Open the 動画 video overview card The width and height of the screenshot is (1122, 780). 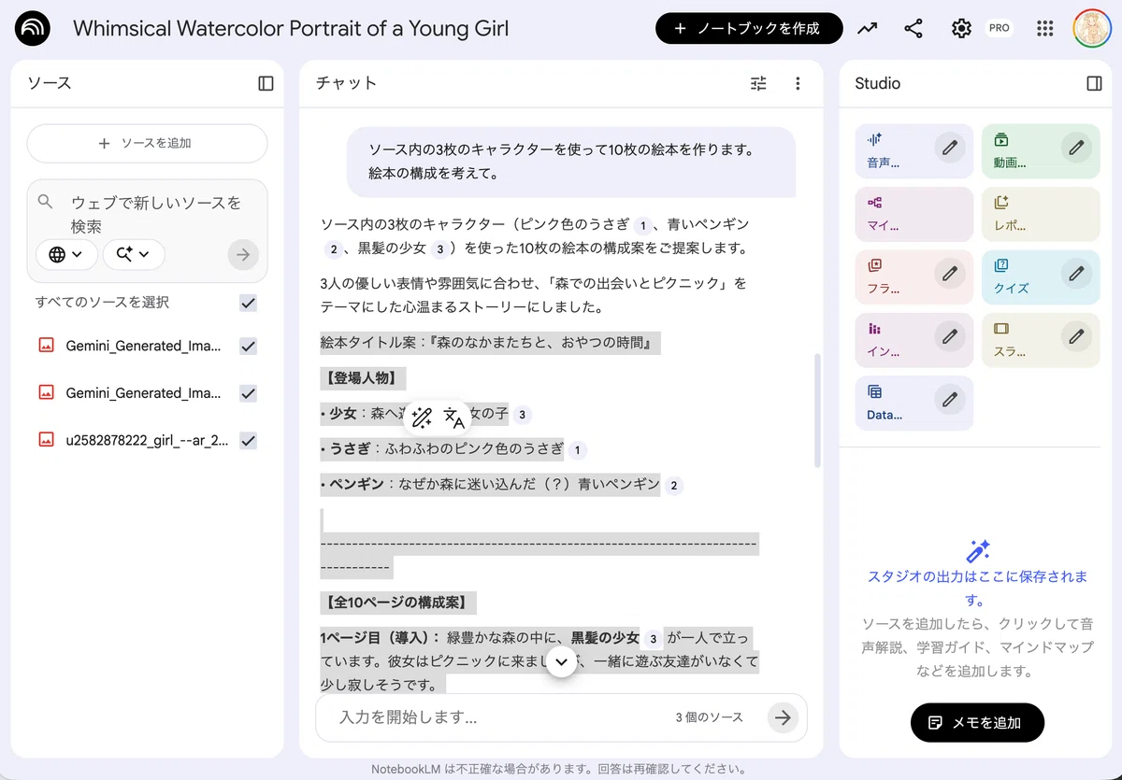1041,150
